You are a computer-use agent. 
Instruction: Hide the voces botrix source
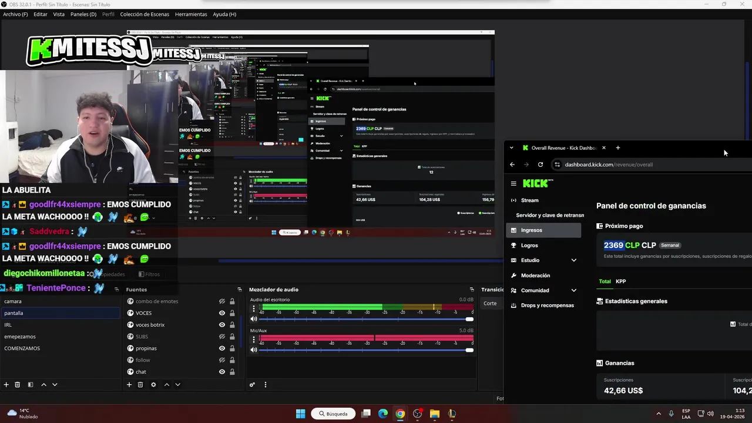coord(222,325)
